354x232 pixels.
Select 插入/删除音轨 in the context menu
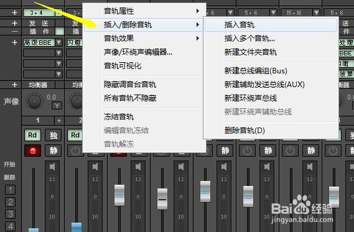(144, 25)
